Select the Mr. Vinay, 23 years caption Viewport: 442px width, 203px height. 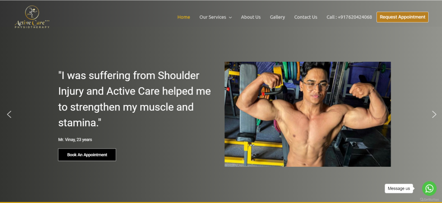coord(75,140)
